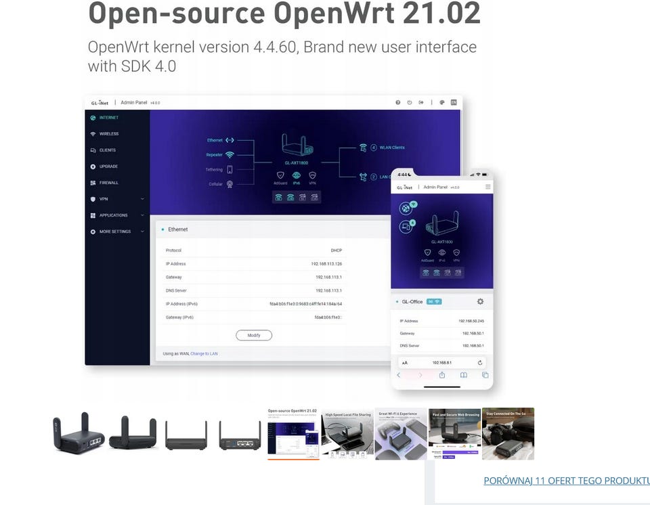This screenshot has width=650, height=505.
Task: Click the shield icon beside VPN in sidebar
Action: 93,199
